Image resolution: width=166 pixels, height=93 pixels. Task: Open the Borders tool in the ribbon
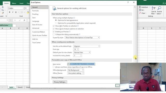click(22, 12)
